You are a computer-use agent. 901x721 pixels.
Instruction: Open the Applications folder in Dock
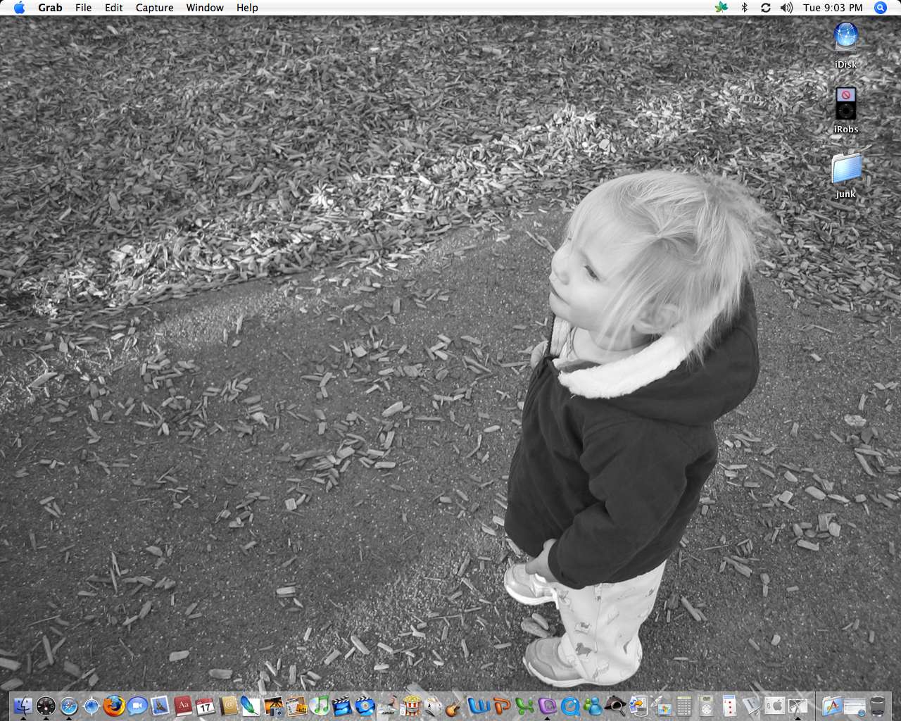[x=833, y=706]
